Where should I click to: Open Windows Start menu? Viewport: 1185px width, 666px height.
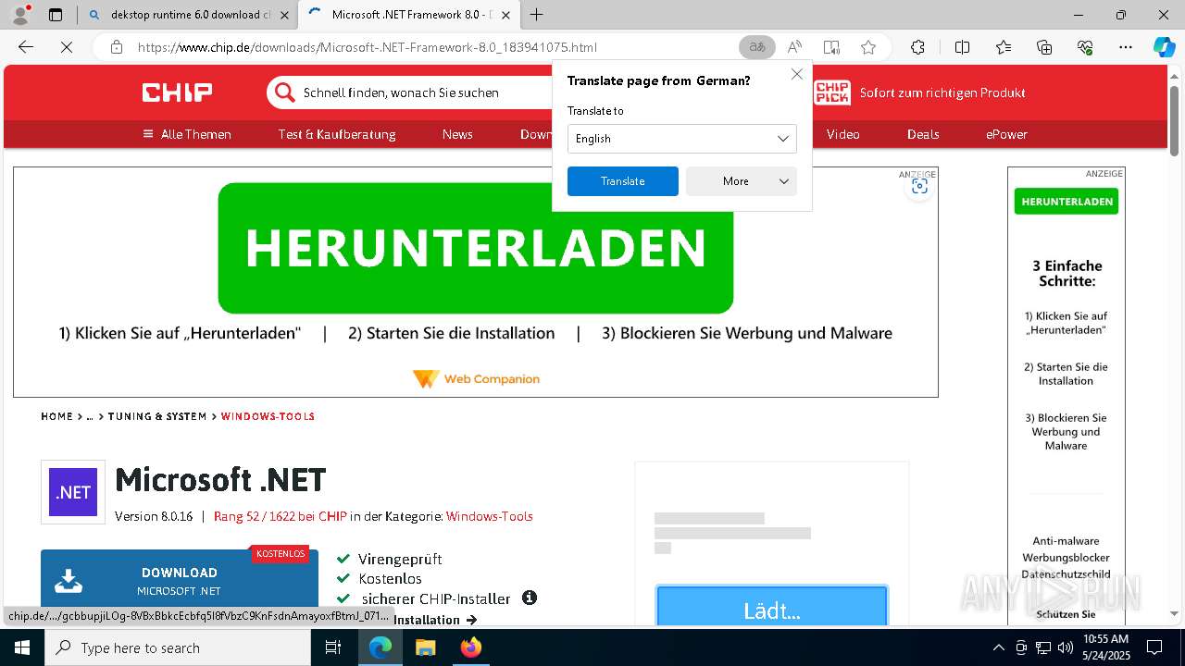point(22,647)
